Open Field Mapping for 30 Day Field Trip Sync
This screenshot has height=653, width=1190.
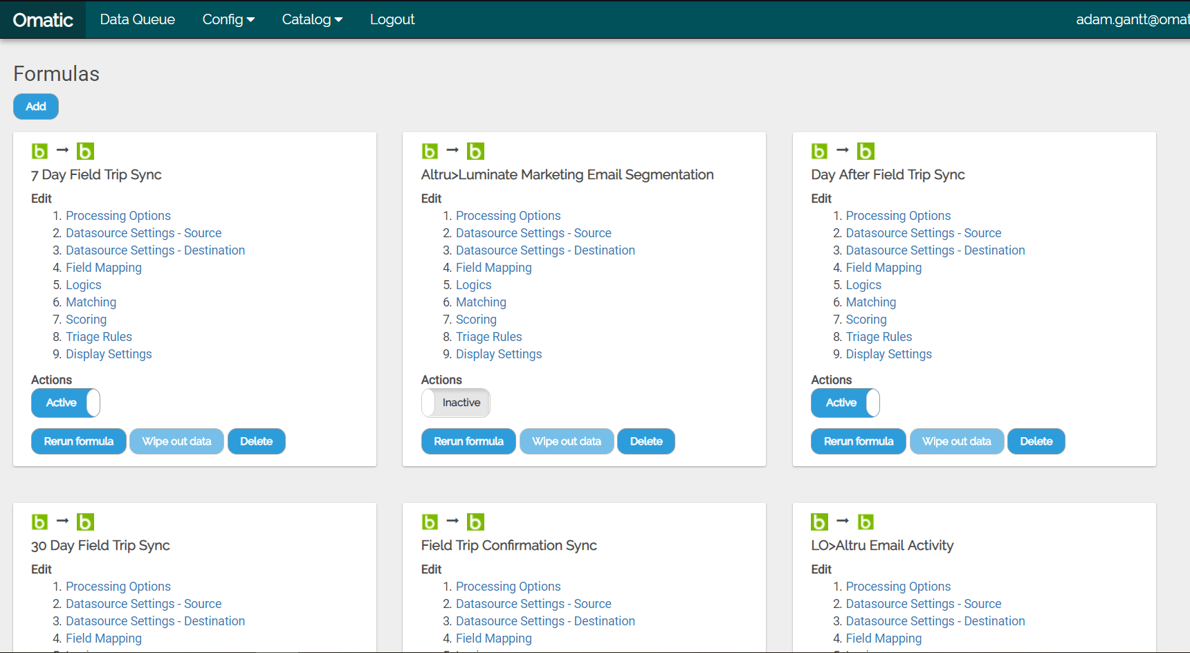click(104, 638)
